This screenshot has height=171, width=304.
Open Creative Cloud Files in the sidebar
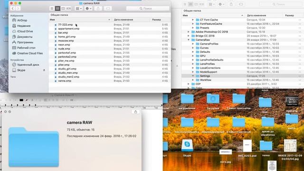(30, 53)
